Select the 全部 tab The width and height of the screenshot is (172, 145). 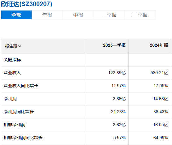point(16,15)
